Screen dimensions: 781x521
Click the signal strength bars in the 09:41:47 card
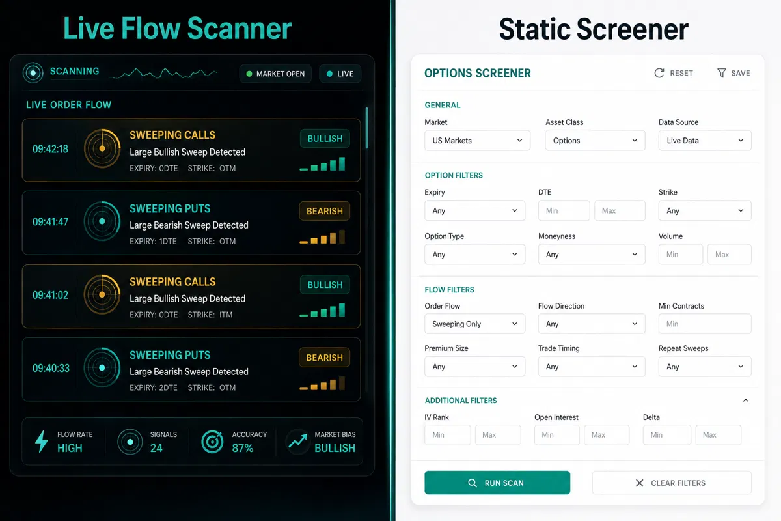tap(322, 237)
